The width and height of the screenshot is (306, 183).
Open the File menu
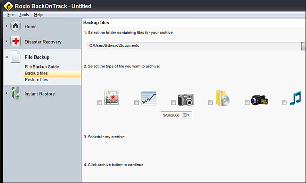pos(10,15)
